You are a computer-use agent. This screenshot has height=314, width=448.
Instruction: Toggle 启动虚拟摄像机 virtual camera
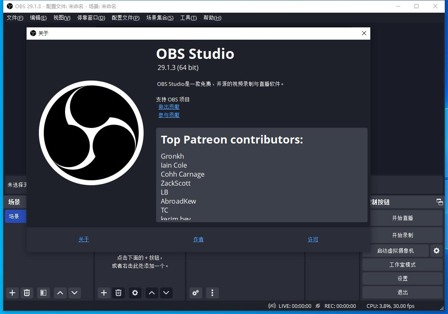395,251
